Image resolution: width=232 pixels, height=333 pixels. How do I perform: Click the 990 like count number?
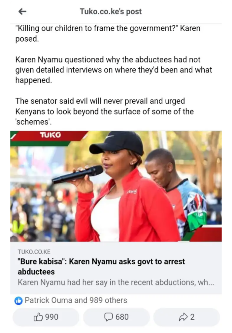(x=52, y=317)
